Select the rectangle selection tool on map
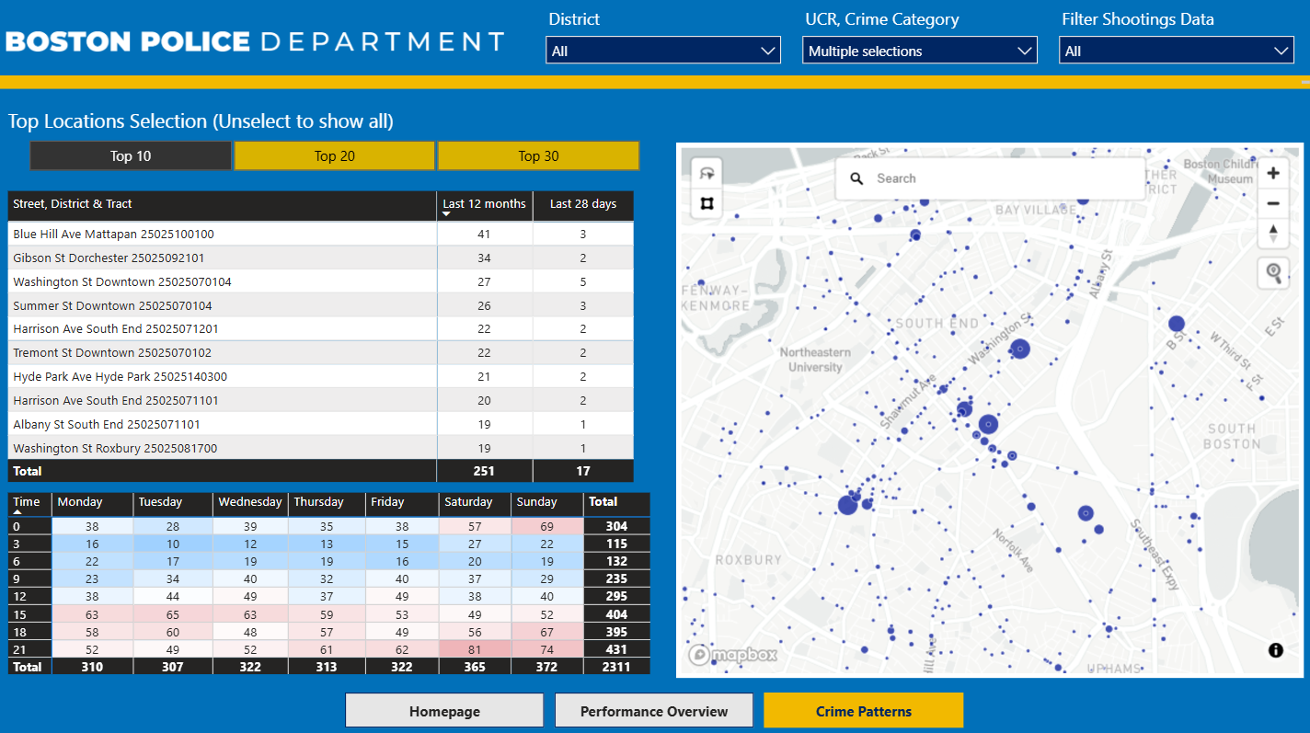The width and height of the screenshot is (1310, 733). (x=707, y=203)
